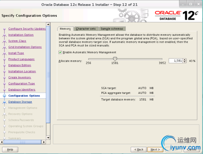Go to Installation Option step
Image resolution: width=203 pixels, height=154 pixels.
click(x=21, y=35)
